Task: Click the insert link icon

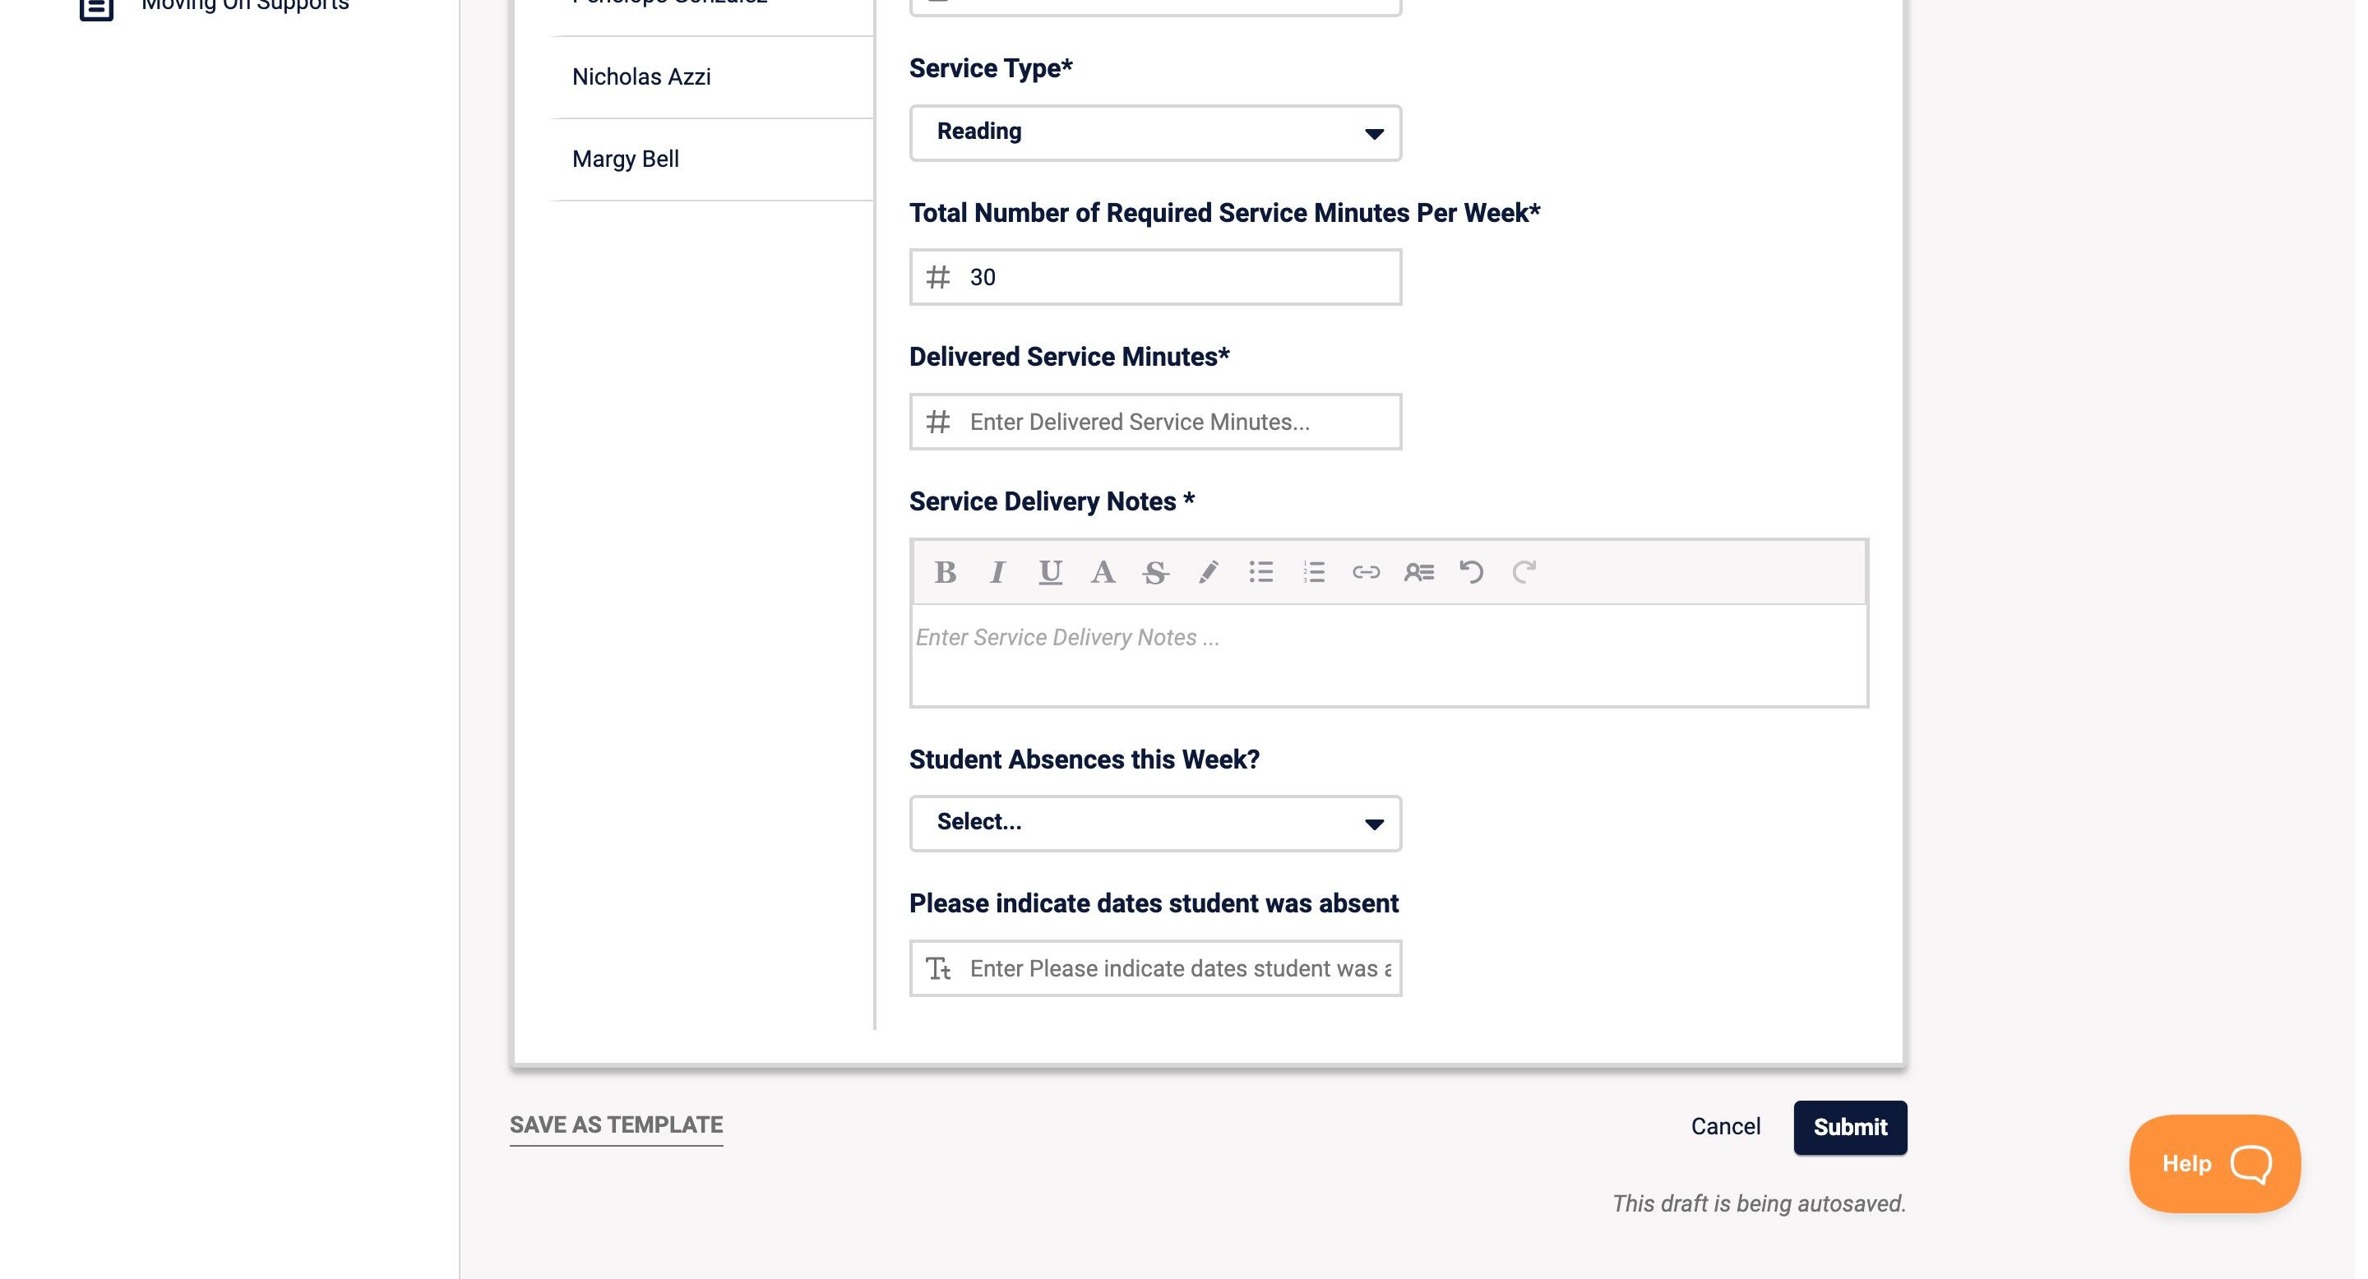Action: pos(1366,572)
